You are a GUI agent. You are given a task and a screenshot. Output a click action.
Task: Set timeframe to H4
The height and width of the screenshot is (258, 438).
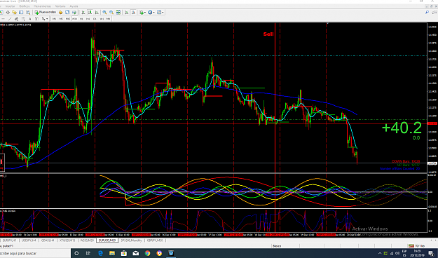pyautogui.click(x=88, y=19)
